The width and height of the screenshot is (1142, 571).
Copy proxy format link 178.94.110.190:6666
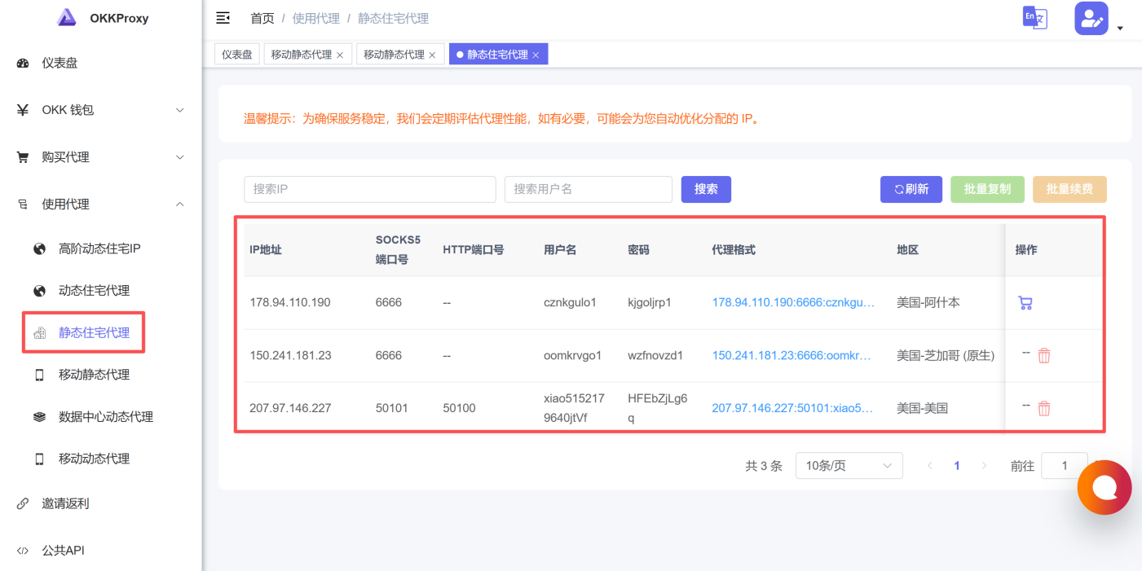coord(793,303)
